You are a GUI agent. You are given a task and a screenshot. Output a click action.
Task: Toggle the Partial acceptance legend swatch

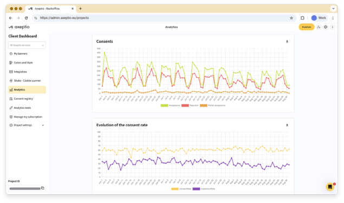pyautogui.click(x=204, y=106)
